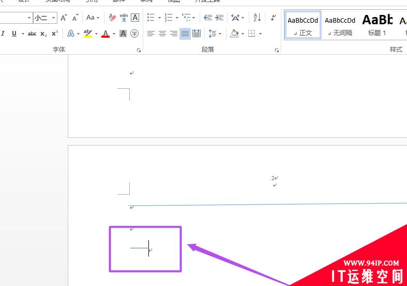
Task: Toggle Justify paragraph alignment
Action: [185, 34]
